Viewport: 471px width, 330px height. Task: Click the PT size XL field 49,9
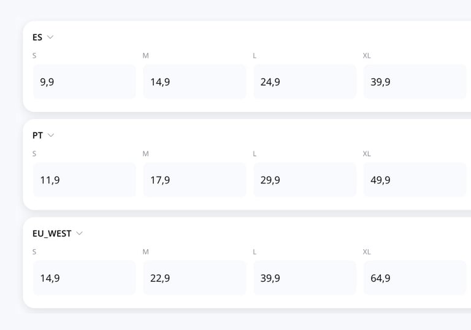pyautogui.click(x=415, y=180)
